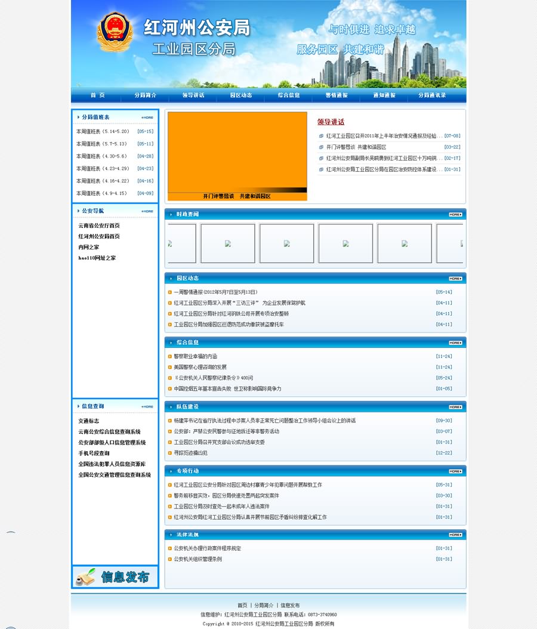
Task: Open 公安部部级人口信息管理系统 link
Action: click(112, 442)
